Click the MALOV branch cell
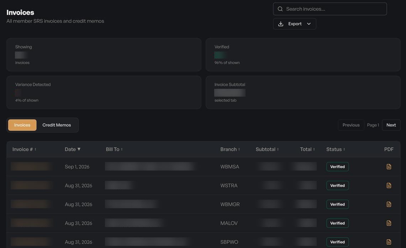 pyautogui.click(x=229, y=223)
